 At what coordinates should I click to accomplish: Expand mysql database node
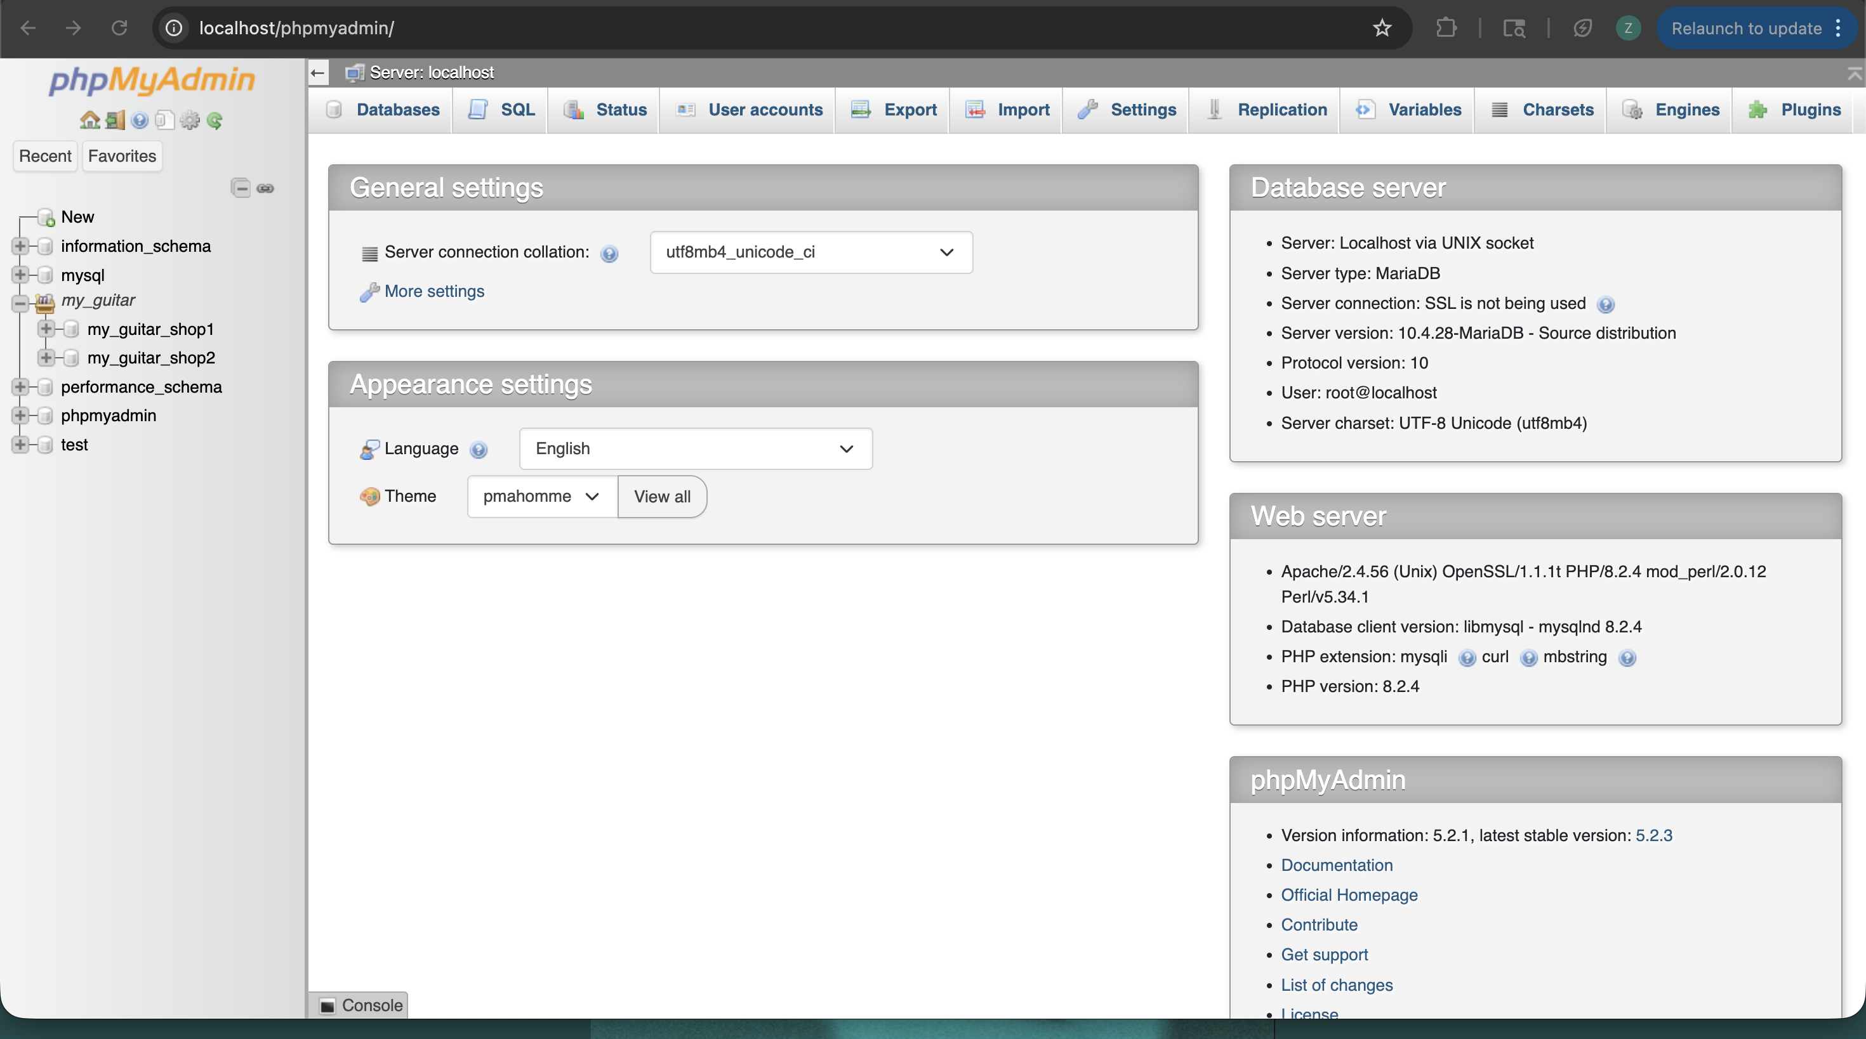pos(20,275)
